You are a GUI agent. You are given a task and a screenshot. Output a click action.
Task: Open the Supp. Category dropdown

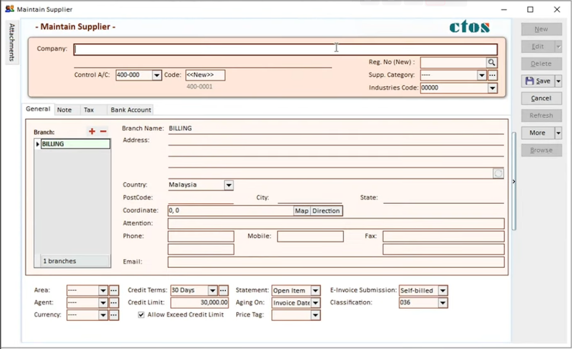[482, 75]
